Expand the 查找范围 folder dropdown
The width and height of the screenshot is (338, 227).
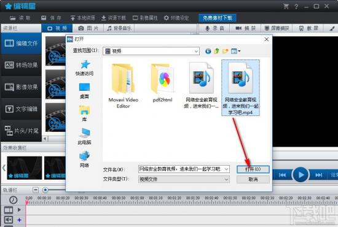(196, 51)
